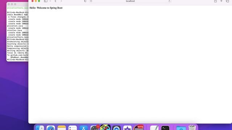This screenshot has width=232, height=130.
Task: Click 'ntroller.java' line in Terminal window
Action: (14, 30)
